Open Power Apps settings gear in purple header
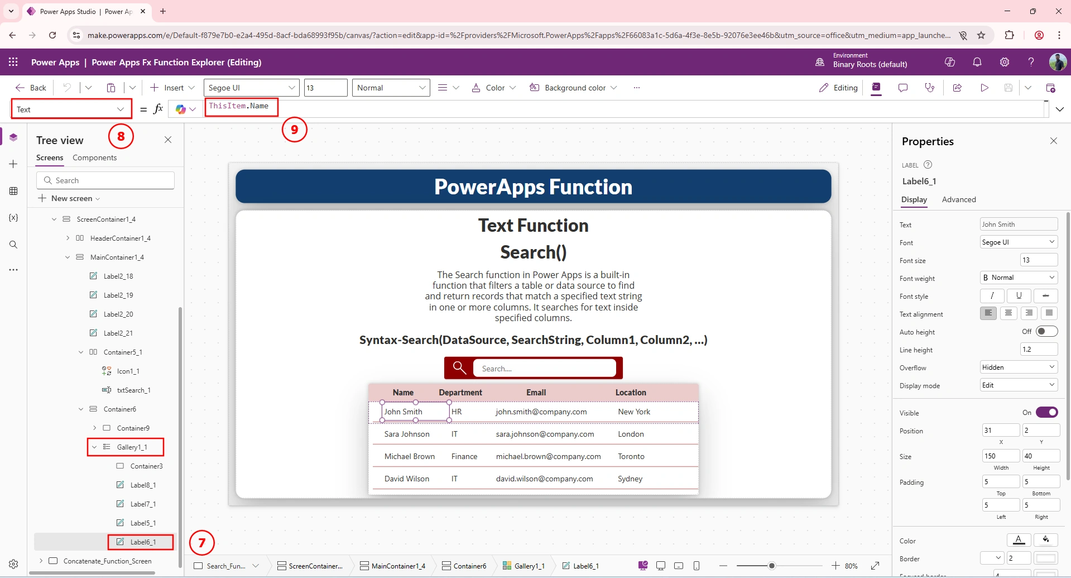Screen dimensions: 1071x578 click(x=1005, y=62)
